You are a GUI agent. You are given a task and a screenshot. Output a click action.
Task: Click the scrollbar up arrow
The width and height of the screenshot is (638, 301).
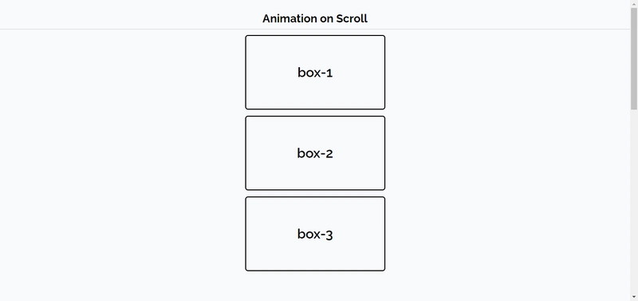634,3
